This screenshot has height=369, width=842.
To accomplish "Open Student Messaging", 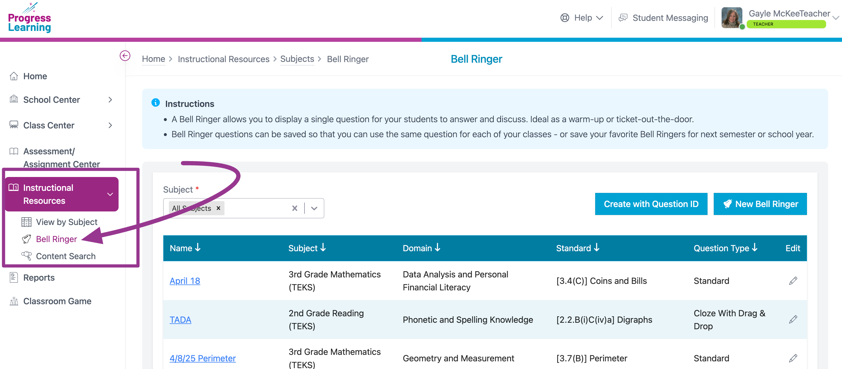I will coord(663,18).
